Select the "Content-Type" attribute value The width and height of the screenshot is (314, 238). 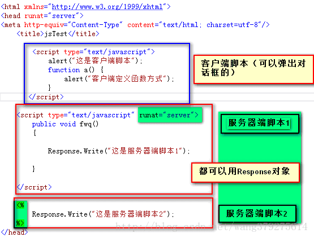(x=95, y=25)
